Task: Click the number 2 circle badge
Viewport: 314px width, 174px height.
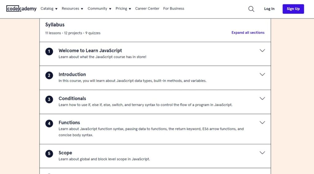Action: coord(49,76)
